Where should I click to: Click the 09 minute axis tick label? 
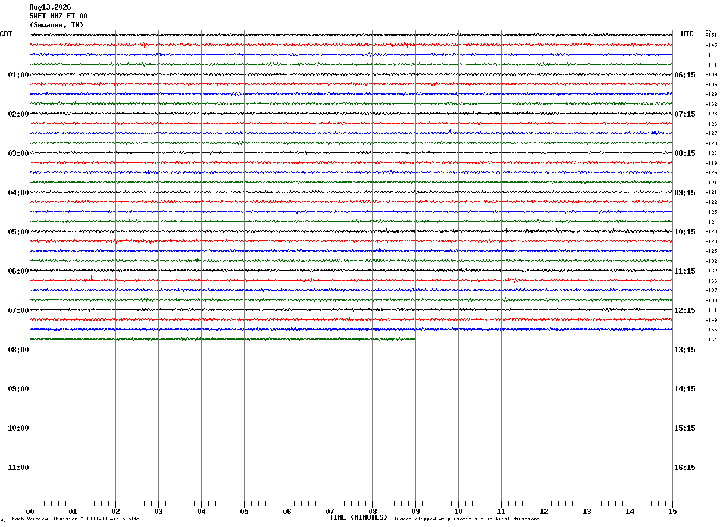click(x=415, y=512)
